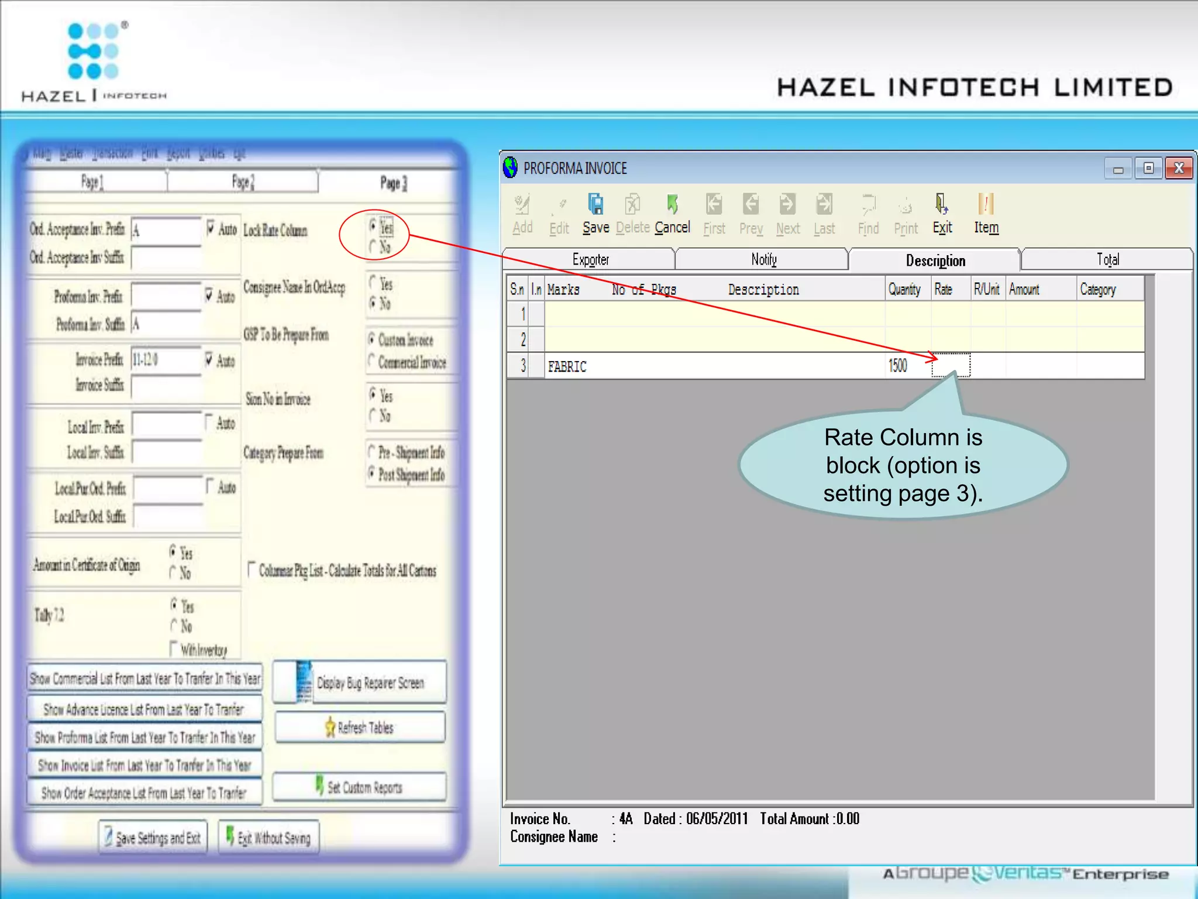Enable Columnar Pkg List calculate totals checkbox
The width and height of the screenshot is (1198, 899).
click(252, 569)
